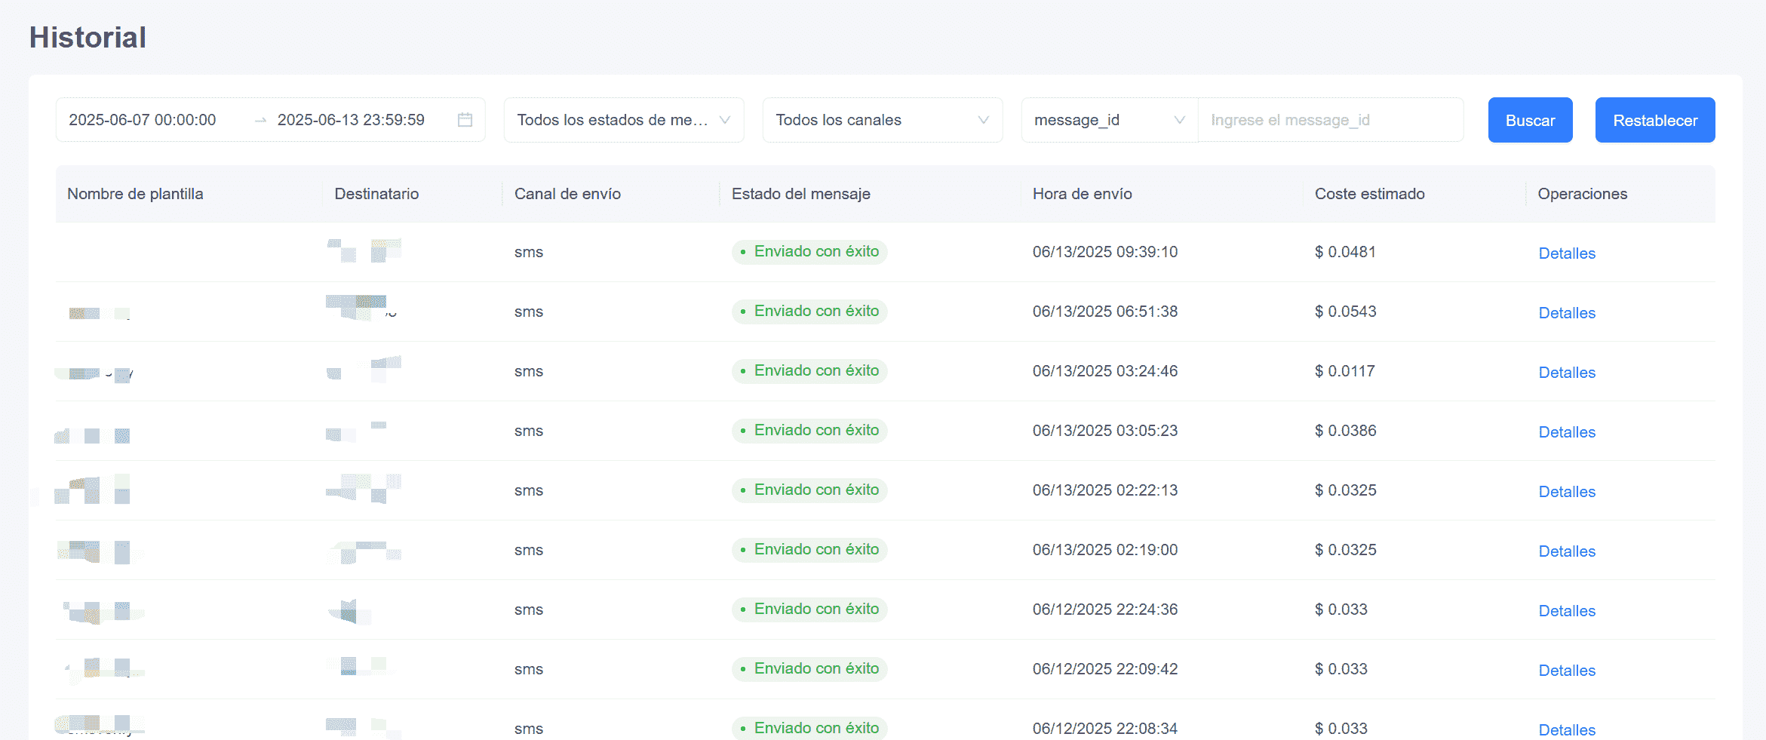This screenshot has height=740, width=1766.
Task: Click the Restablecer button
Action: point(1655,120)
